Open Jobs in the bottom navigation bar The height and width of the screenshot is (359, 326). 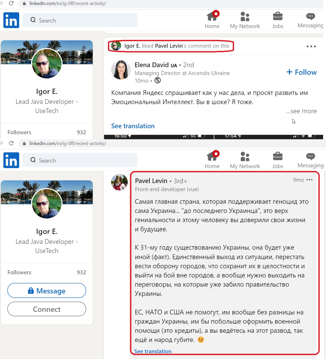coord(278,160)
